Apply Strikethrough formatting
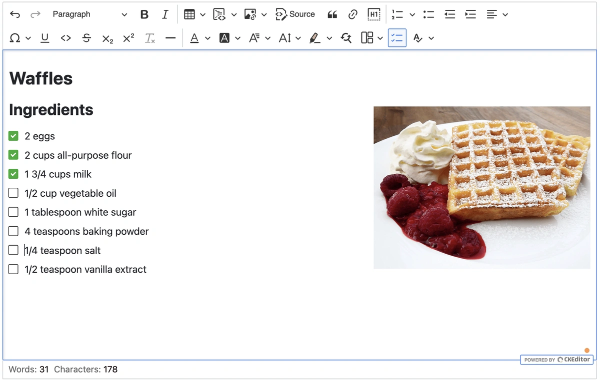Screen dimensions: 600x383 [x=86, y=38]
